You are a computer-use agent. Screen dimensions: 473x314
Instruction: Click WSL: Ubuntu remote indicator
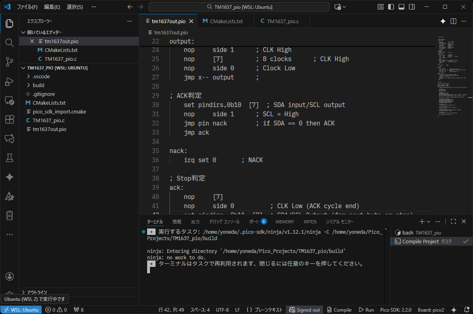pos(21,310)
